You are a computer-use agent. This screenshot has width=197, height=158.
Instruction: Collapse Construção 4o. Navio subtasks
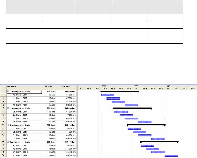[x=8, y=142]
